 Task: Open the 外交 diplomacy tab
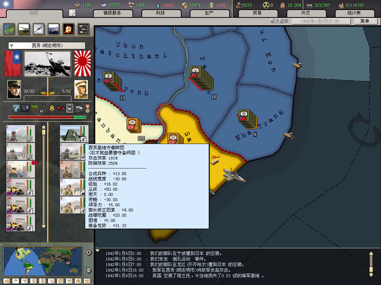(306, 13)
